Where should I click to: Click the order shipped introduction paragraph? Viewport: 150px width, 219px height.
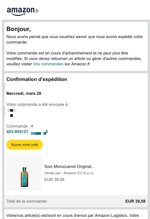point(75,39)
